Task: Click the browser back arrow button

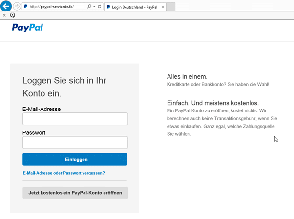Action: 6,6
